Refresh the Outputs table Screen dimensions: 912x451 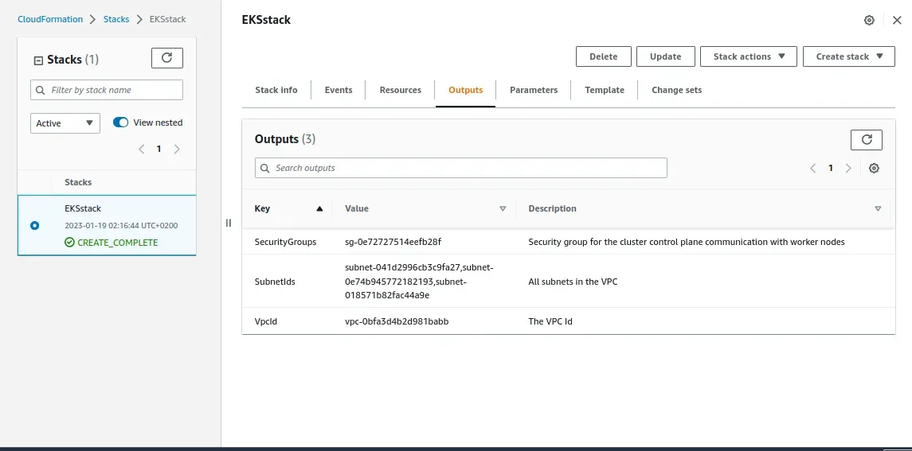tap(867, 139)
